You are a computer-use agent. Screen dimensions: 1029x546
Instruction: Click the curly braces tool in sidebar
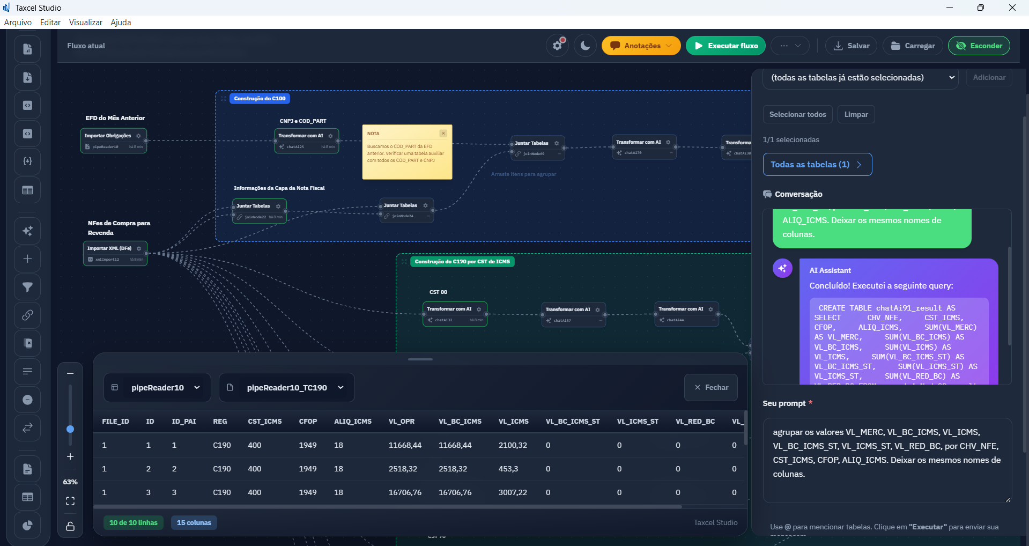tap(27, 161)
